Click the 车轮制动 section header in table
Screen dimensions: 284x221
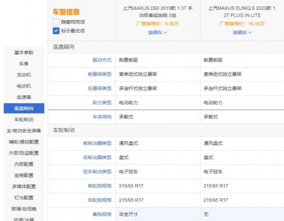click(x=63, y=130)
